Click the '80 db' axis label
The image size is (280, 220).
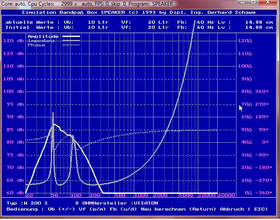coord(15,142)
